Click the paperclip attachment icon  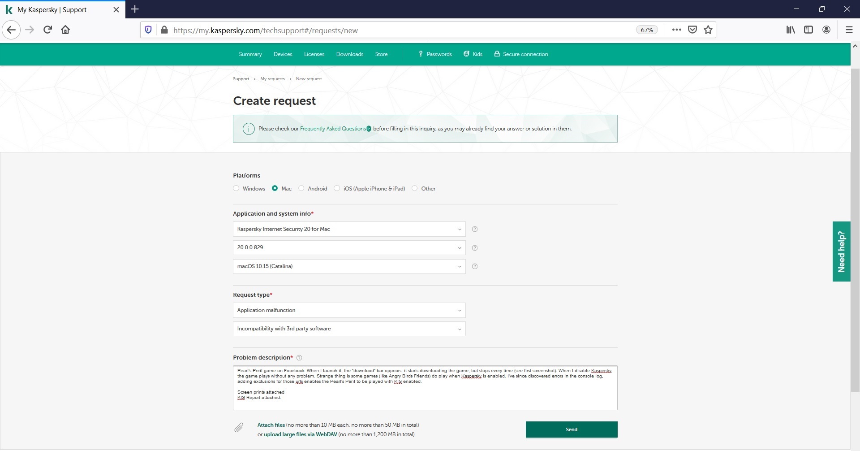click(x=239, y=428)
